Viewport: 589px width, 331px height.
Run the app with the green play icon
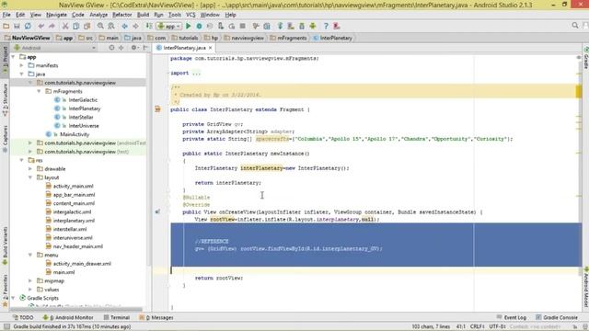(188, 26)
